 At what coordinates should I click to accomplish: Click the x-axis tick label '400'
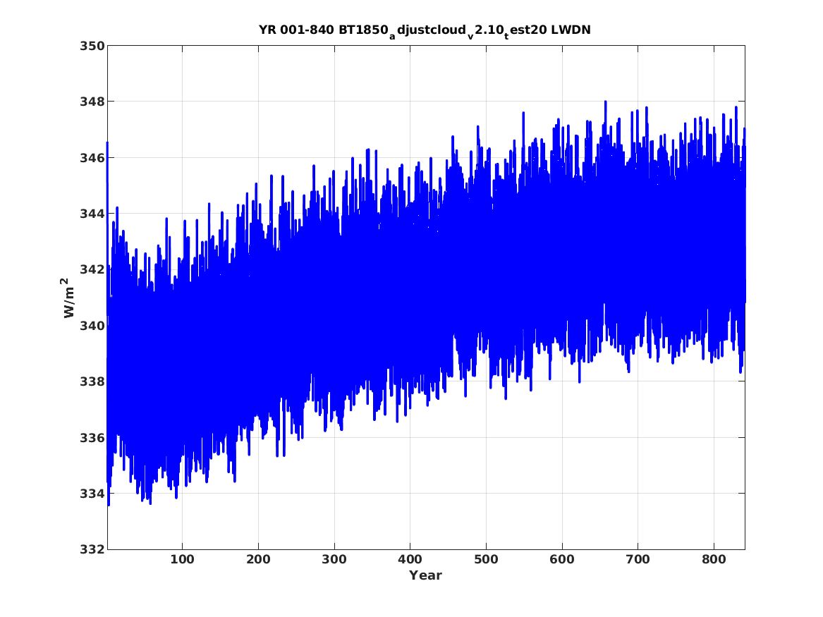click(x=410, y=560)
